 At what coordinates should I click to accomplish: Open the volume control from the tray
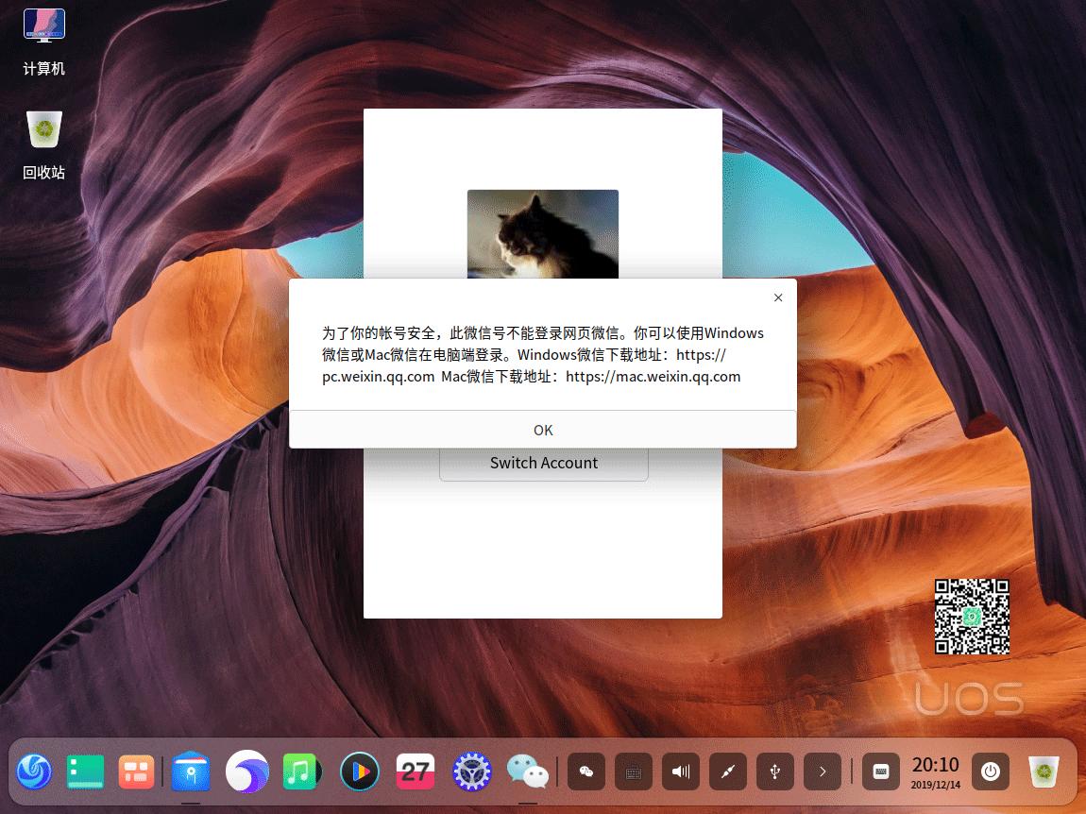click(x=681, y=772)
